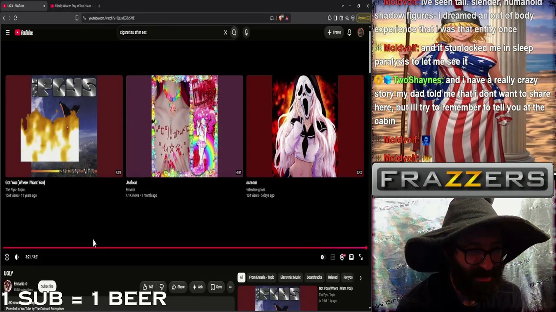Like the video with 143 likes
Image resolution: width=556 pixels, height=312 pixels.
[x=148, y=287]
